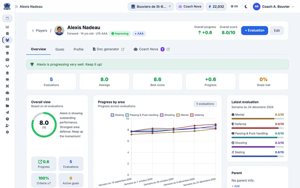The image size is (300, 188).
Task: Click the Defense 9.0/10 progress bar
Action: [x=258, y=128]
